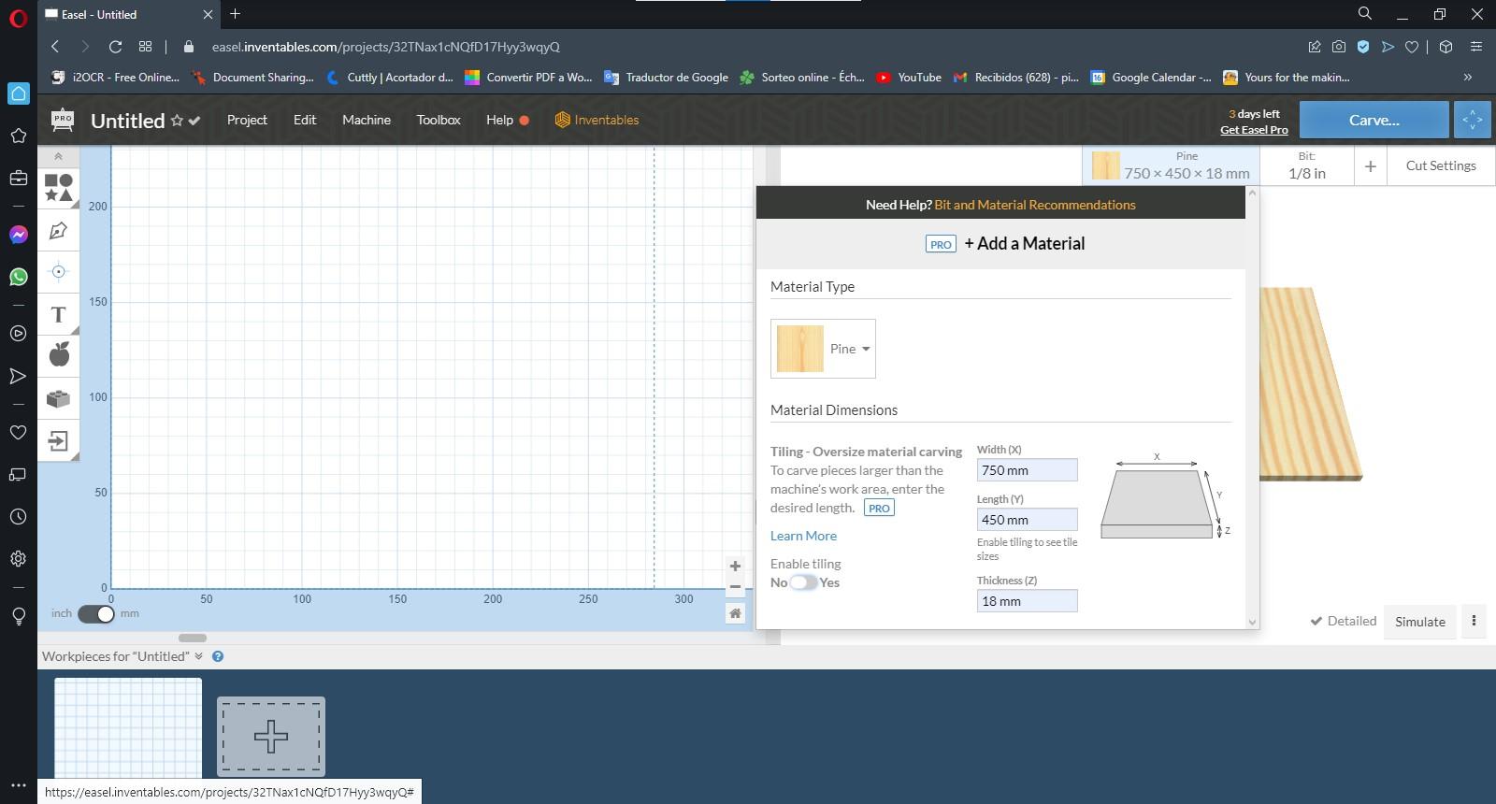
Task: Open the Edit menu
Action: (x=305, y=120)
